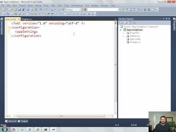Switch to the Program.cs tab
This screenshot has height=132, width=176.
pyautogui.click(x=27, y=19)
